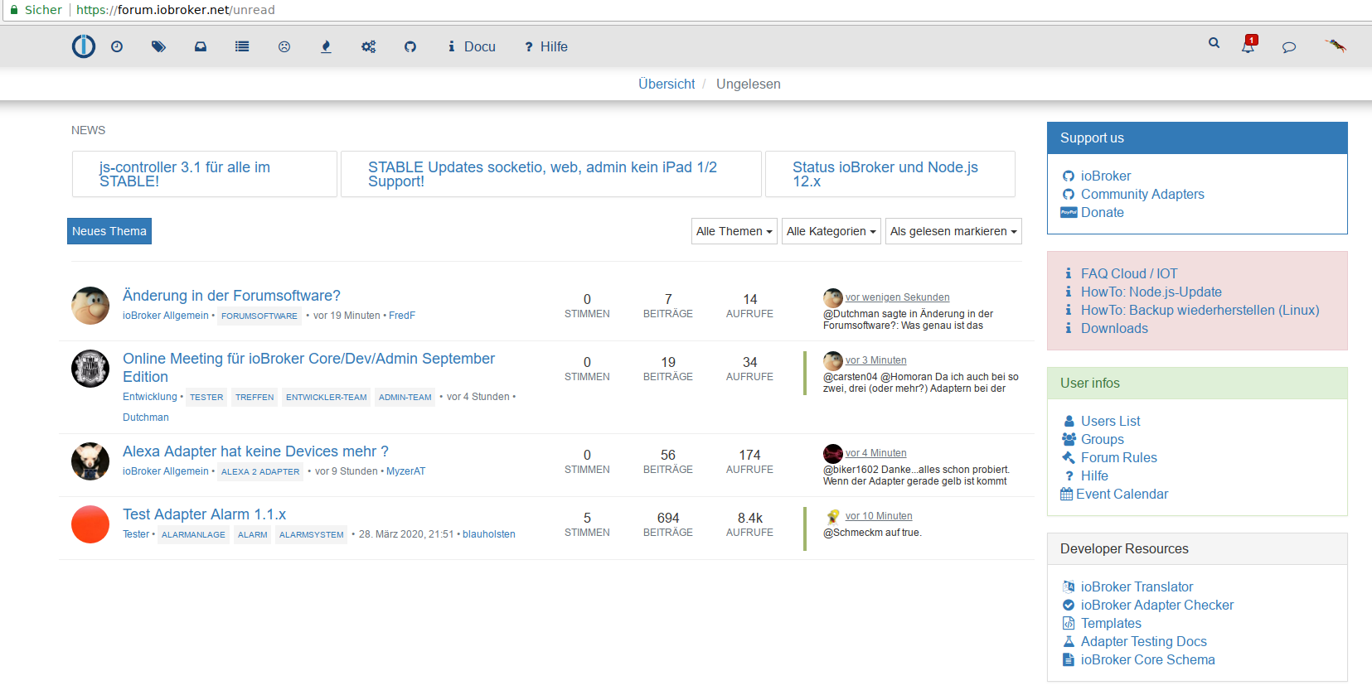The height and width of the screenshot is (695, 1372).
Task: Open Adapter Testing Docs link
Action: [1144, 641]
